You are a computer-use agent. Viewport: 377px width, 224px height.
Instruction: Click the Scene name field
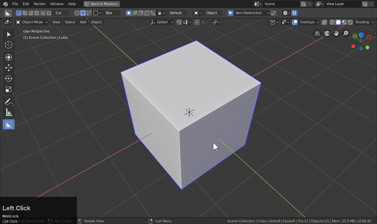(x=281, y=4)
